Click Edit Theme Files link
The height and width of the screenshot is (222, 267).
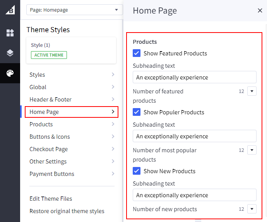[x=51, y=199]
